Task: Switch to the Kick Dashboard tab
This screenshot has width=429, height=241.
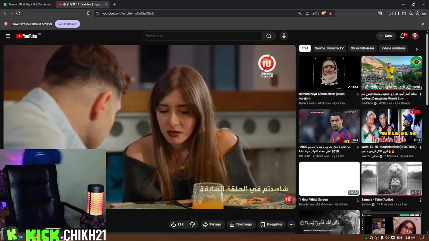Action: [x=27, y=4]
